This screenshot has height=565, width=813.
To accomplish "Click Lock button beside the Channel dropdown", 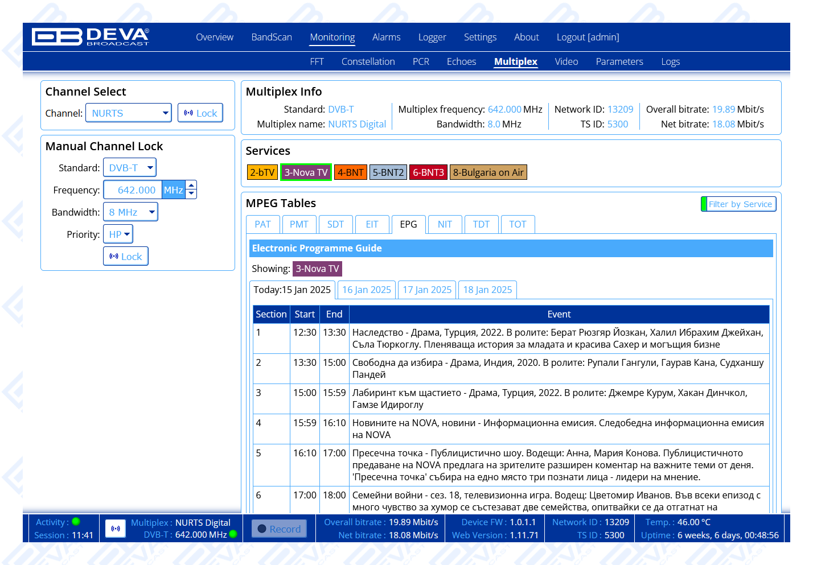I will click(200, 113).
